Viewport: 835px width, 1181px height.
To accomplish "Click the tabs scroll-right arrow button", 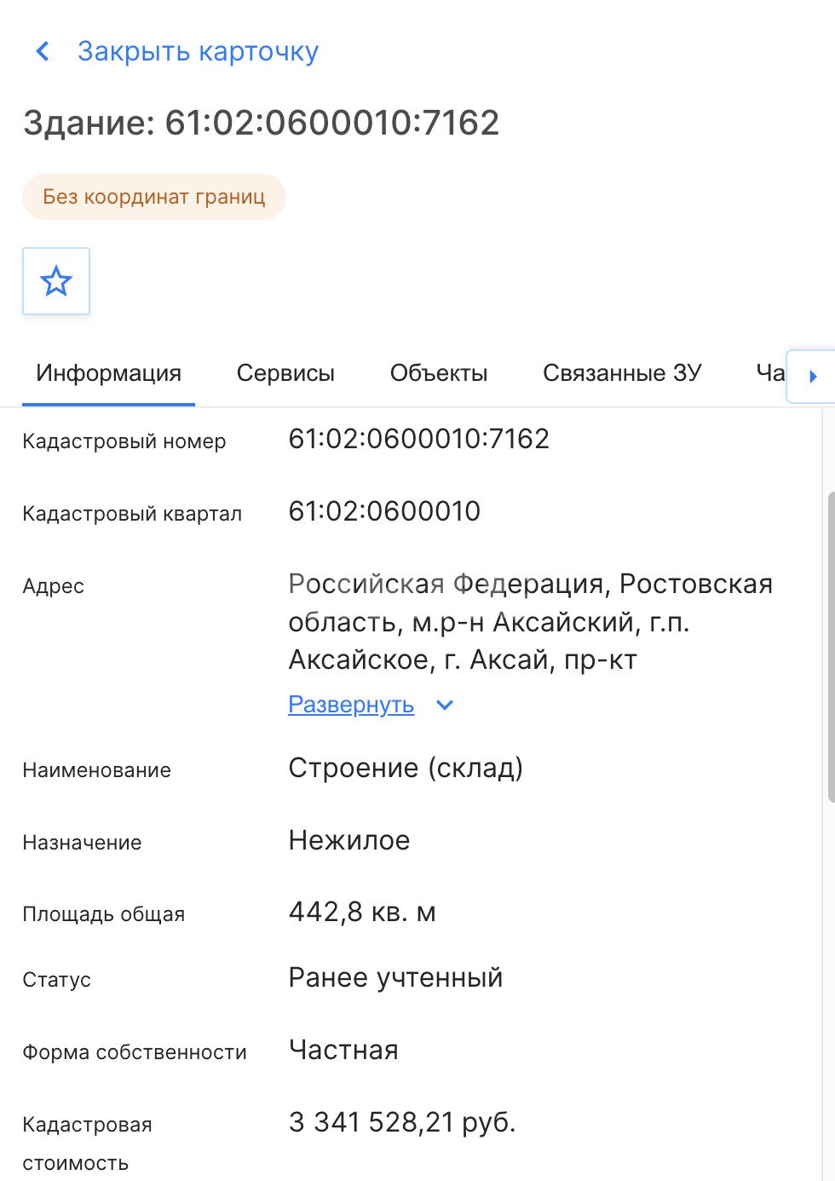I will pyautogui.click(x=811, y=376).
